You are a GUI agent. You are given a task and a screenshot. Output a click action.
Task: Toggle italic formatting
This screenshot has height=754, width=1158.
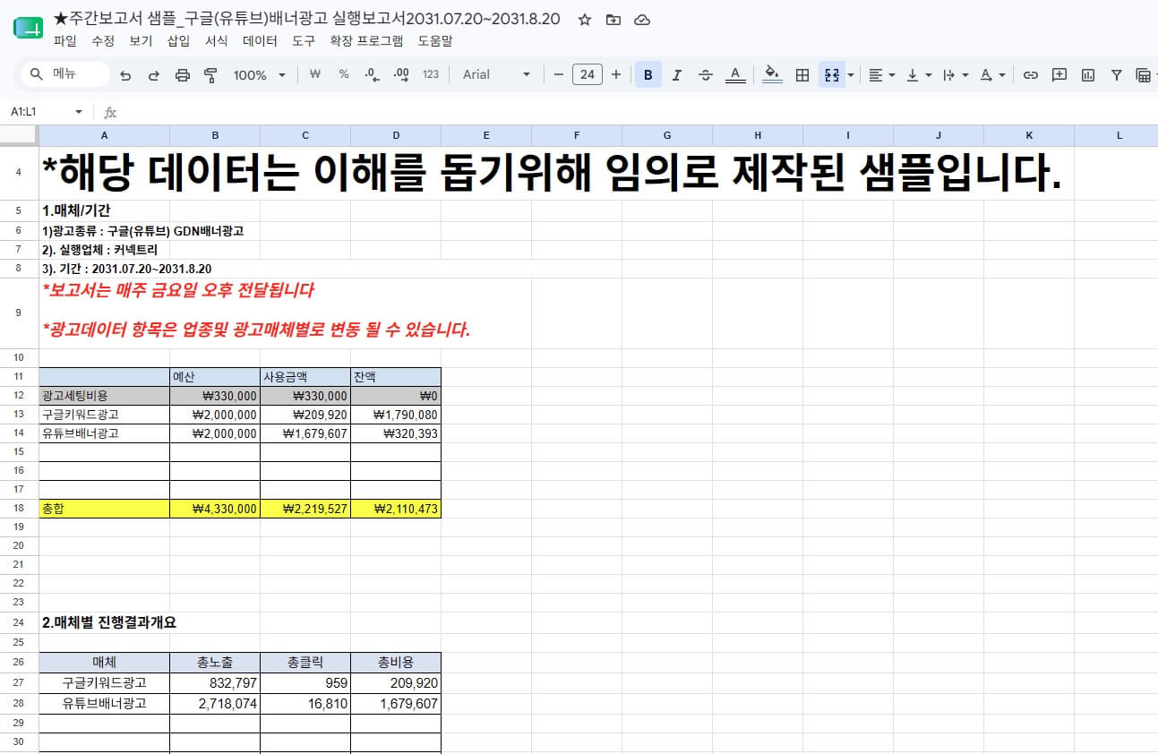click(x=676, y=75)
